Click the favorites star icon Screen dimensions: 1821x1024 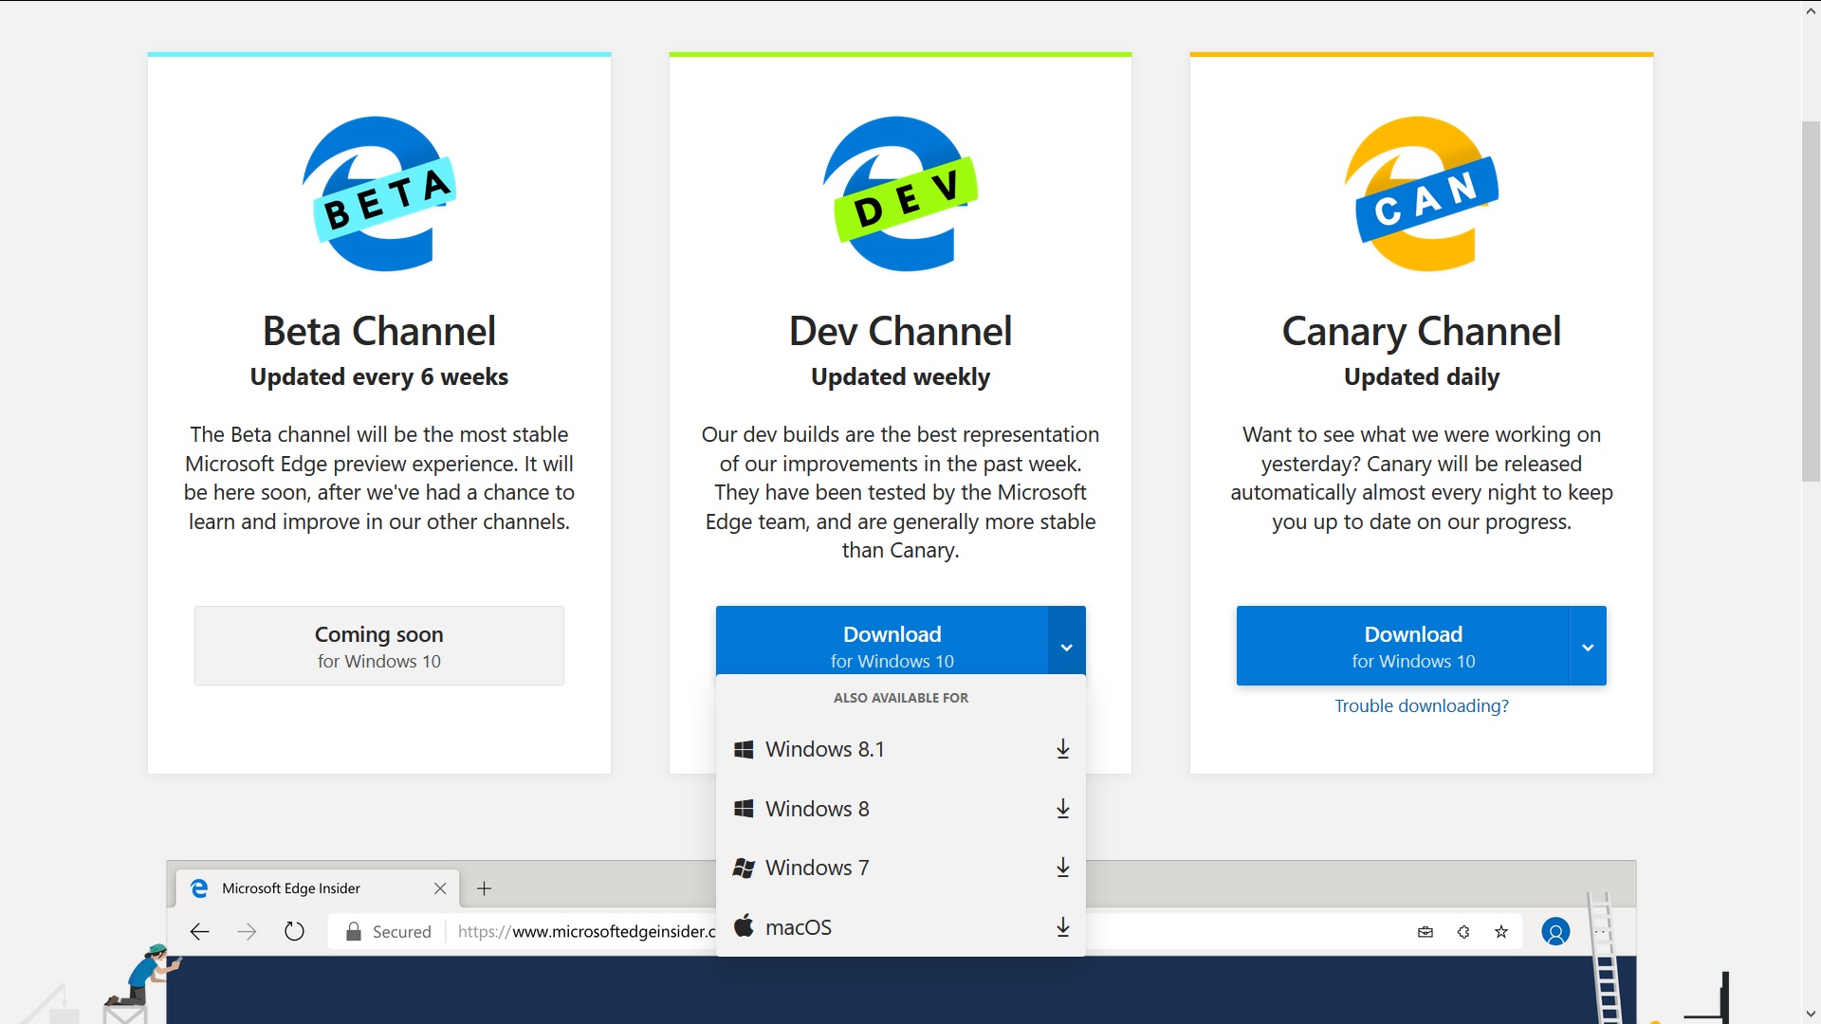tap(1501, 932)
